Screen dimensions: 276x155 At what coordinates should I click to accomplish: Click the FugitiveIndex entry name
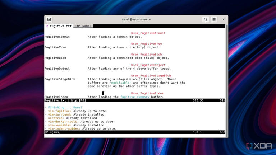coord(56,97)
